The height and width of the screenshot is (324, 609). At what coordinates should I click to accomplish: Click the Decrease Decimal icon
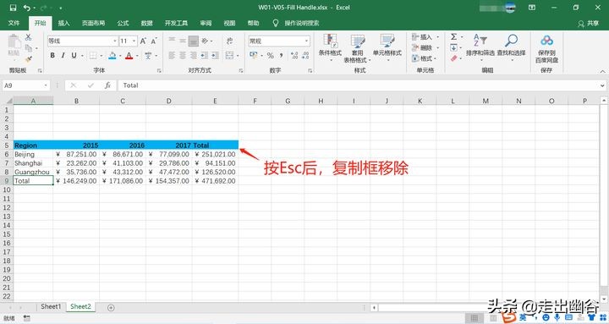point(305,56)
